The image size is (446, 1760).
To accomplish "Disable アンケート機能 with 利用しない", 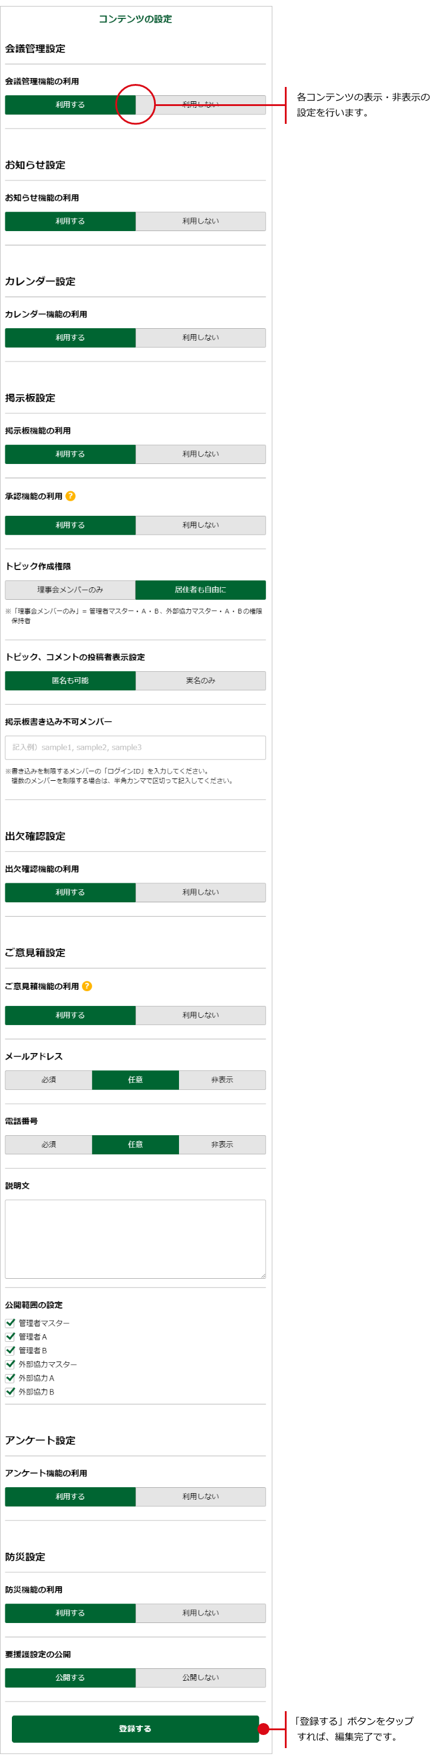I will (200, 1496).
